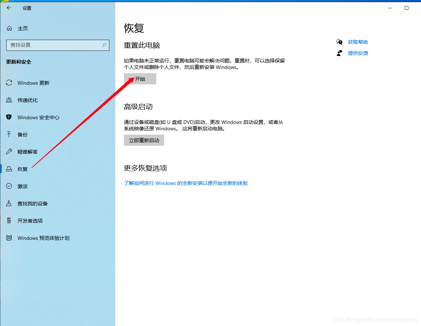
Task: Click the search magnifier in 查找设置
Action: tap(105, 45)
